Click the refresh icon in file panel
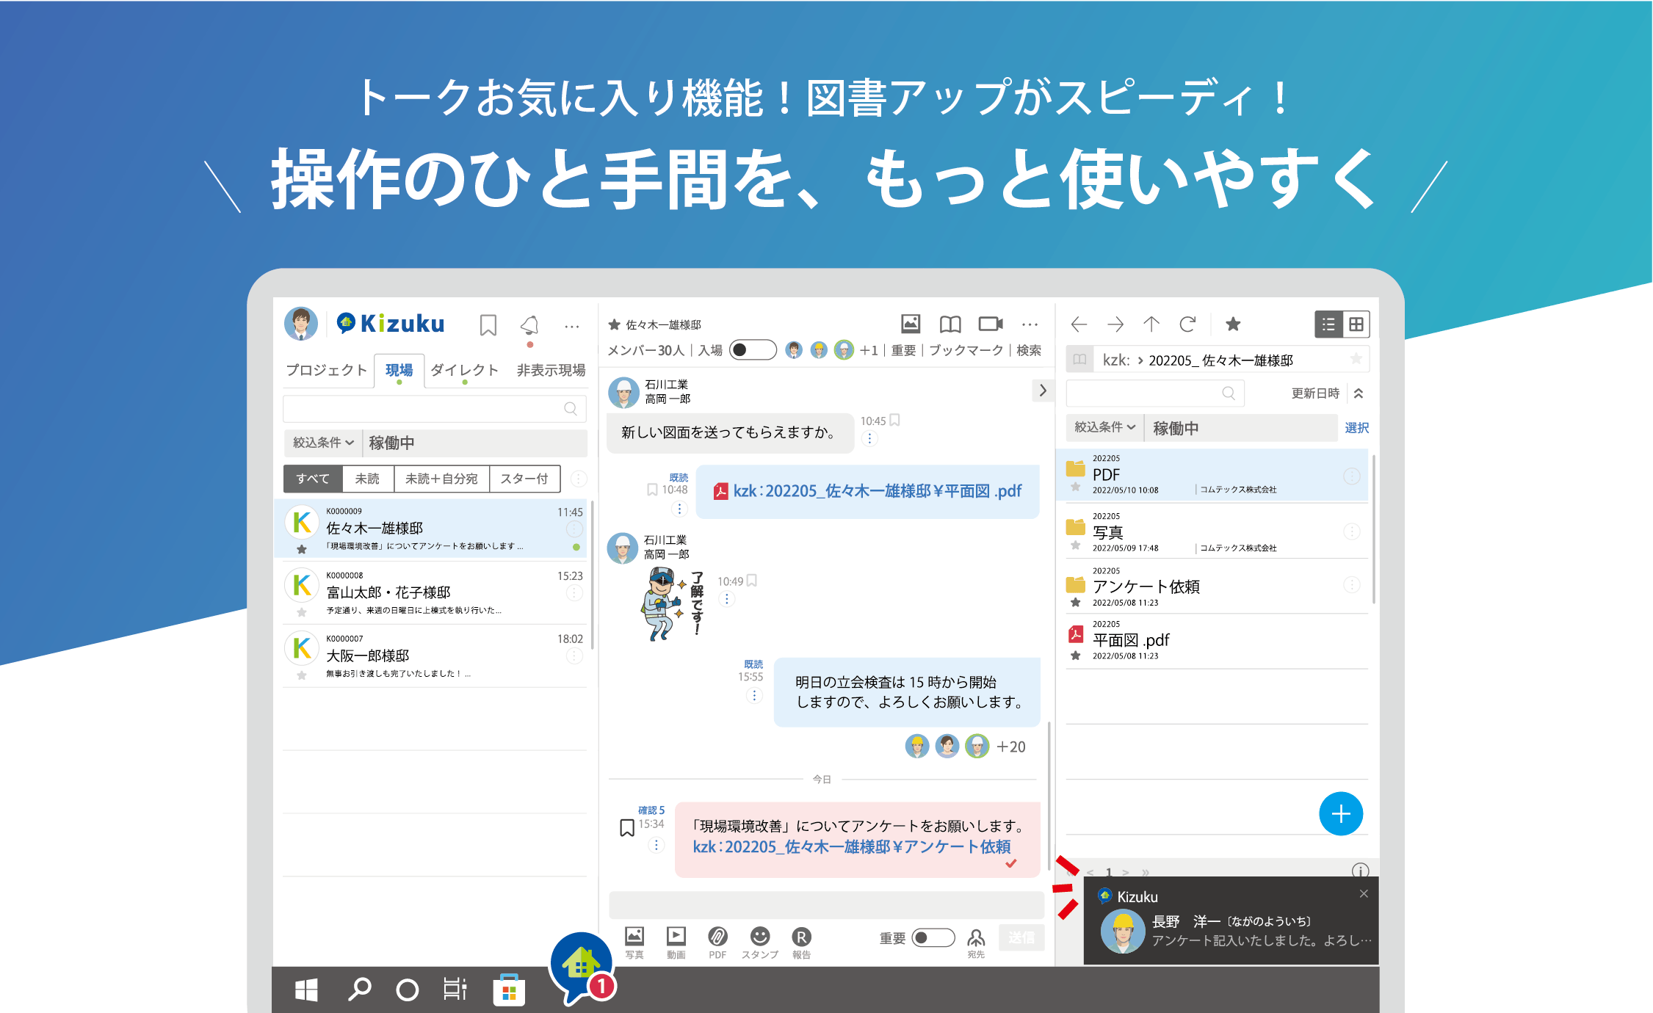 click(1187, 324)
